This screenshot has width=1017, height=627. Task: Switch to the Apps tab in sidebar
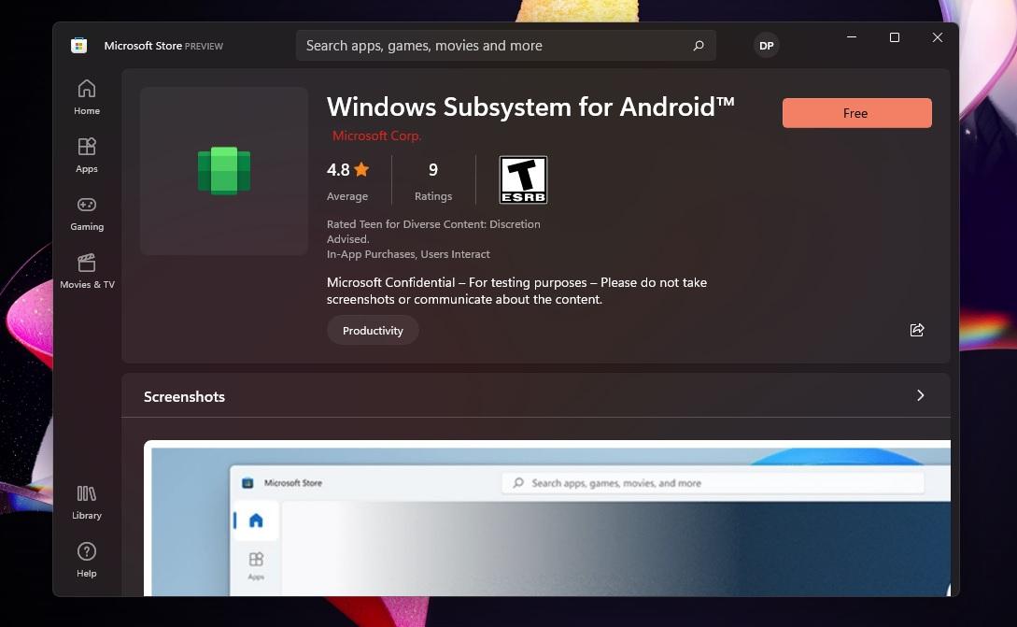pyautogui.click(x=86, y=154)
